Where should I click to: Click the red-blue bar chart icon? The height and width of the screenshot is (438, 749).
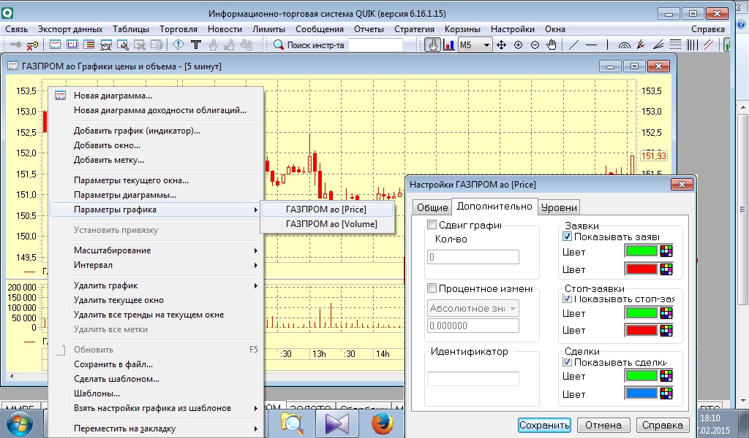(x=449, y=45)
